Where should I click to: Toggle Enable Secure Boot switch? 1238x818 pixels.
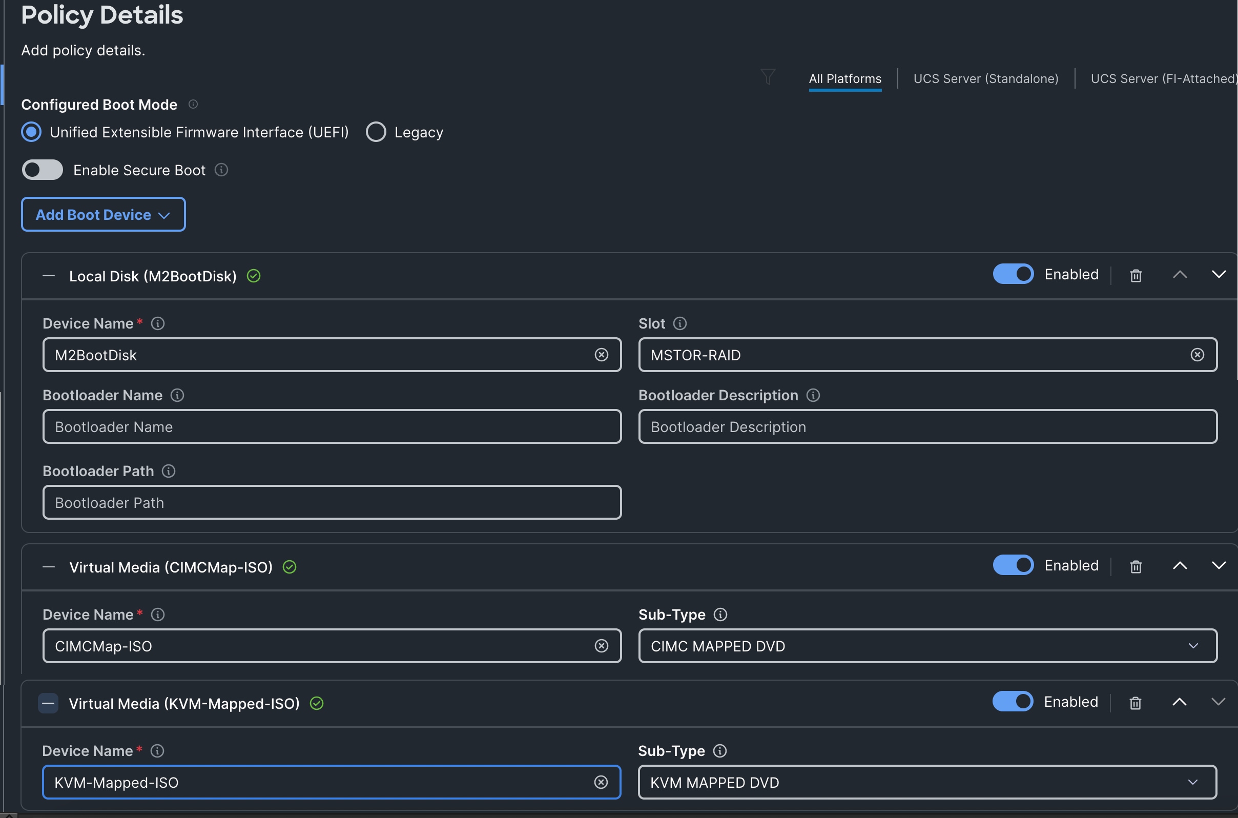[42, 170]
